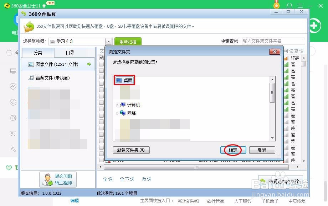This screenshot has width=328, height=206.
Task: Click 全不选 to deselect all files
Action: (x=127, y=179)
